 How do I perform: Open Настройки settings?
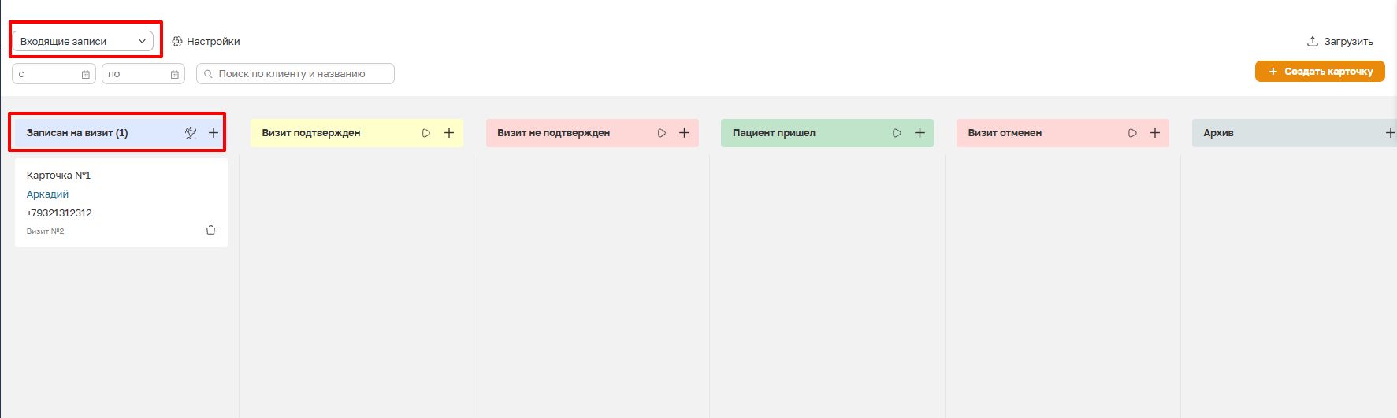[x=206, y=41]
